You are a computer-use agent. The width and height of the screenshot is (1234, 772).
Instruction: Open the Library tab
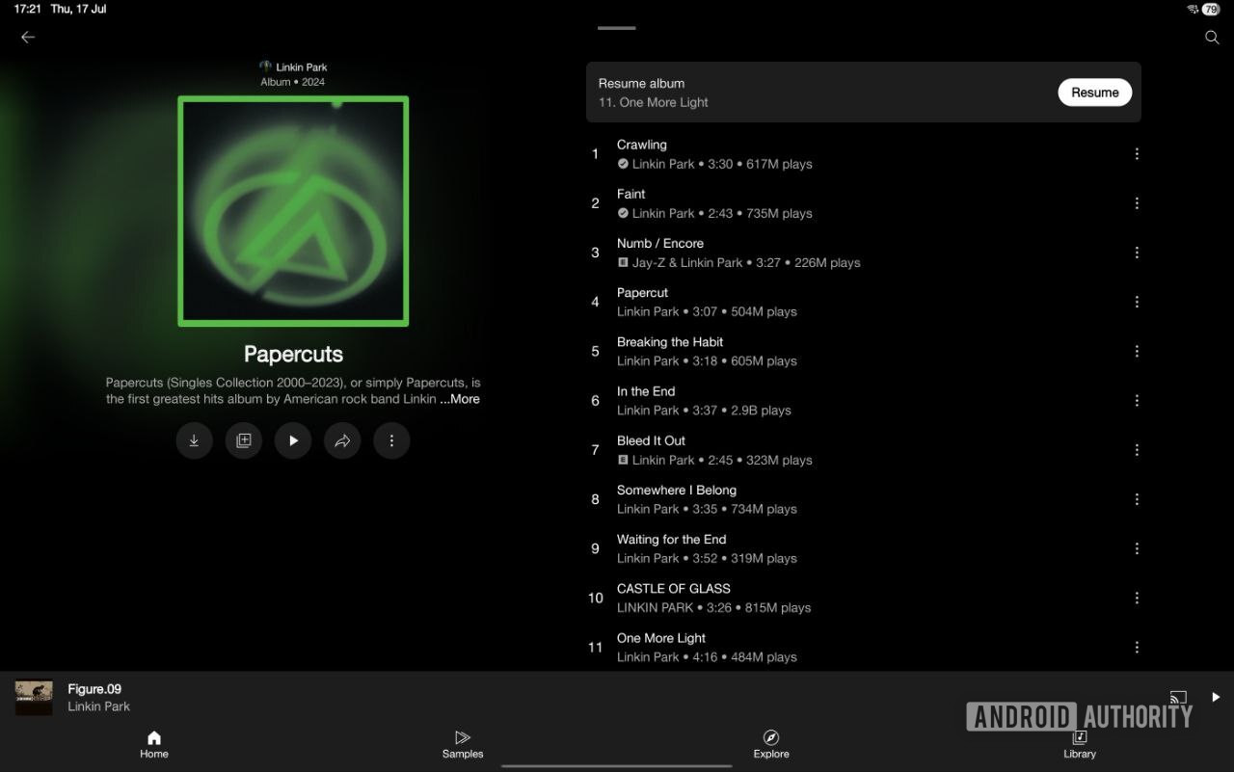click(x=1080, y=744)
